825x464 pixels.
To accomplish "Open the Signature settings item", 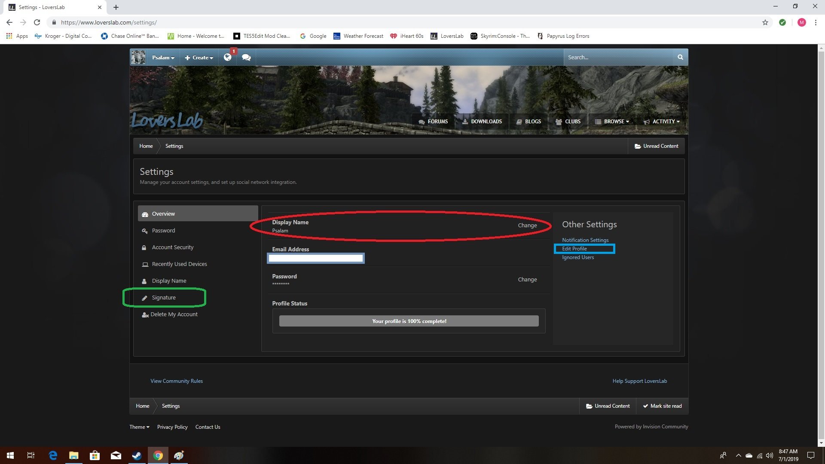I will tap(164, 298).
